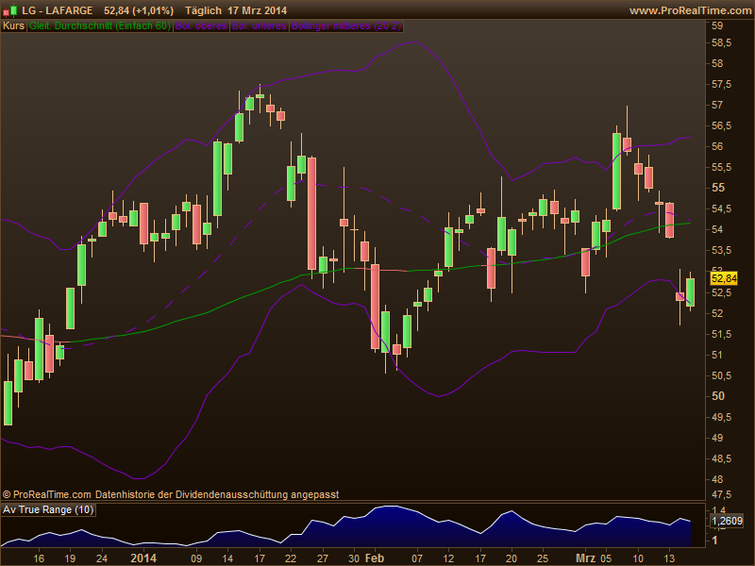The height and width of the screenshot is (566, 755).
Task: Click the copyright ProRealTime.com text at bottom
Action: tap(46, 494)
